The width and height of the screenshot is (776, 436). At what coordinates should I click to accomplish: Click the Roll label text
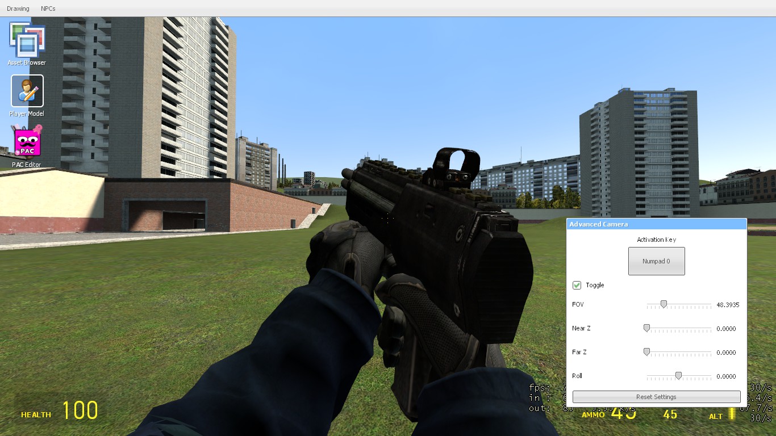click(577, 376)
